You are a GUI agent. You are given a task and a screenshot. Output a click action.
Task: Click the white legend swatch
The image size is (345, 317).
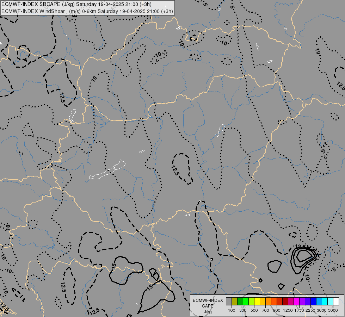tap(336, 301)
